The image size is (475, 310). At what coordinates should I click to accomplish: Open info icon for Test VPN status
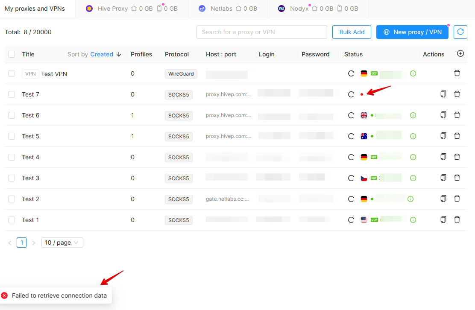click(413, 73)
